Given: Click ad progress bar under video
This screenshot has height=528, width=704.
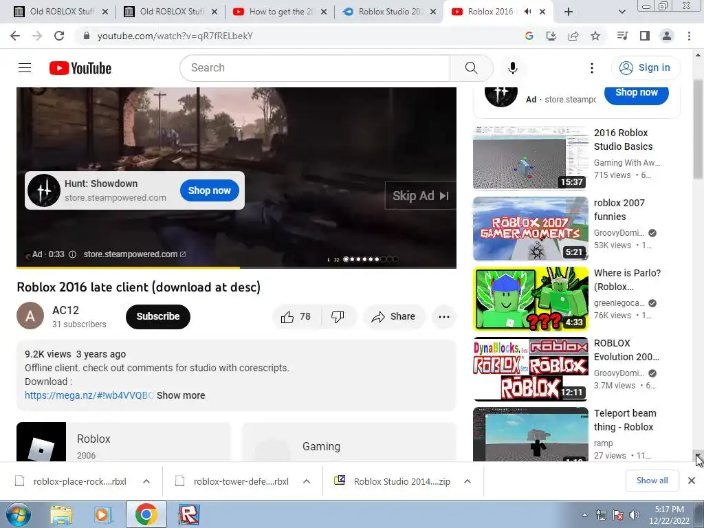Looking at the screenshot, I should (236, 267).
